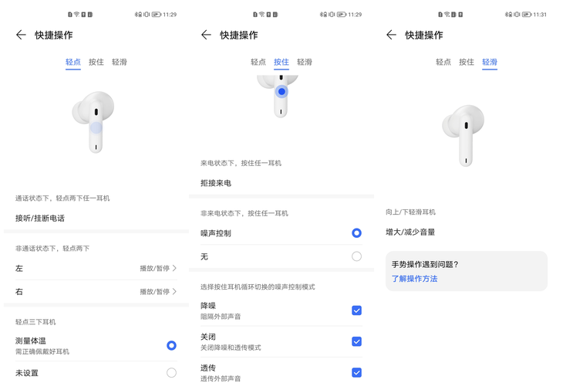The width and height of the screenshot is (563, 390).
Task: Choose the 无 radio option
Action: click(356, 256)
